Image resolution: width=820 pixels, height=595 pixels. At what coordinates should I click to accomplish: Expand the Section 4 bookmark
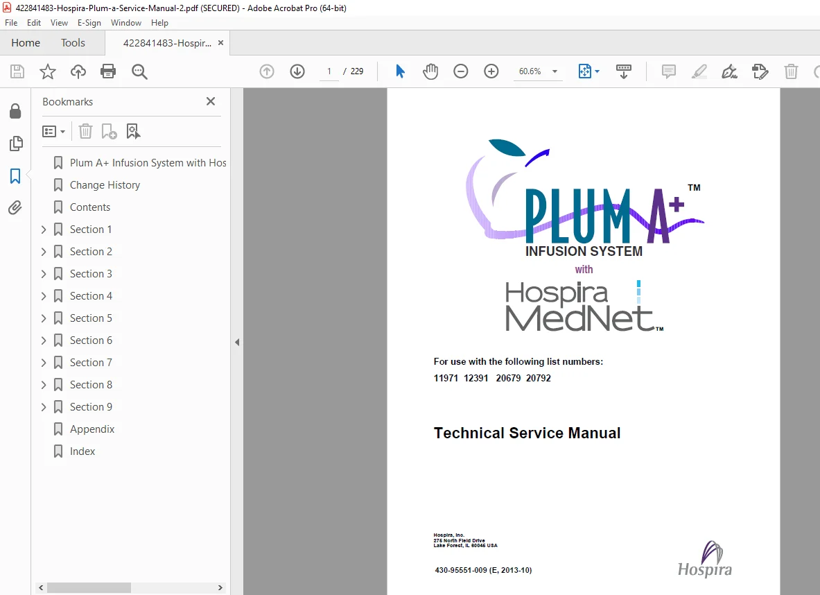(x=44, y=296)
